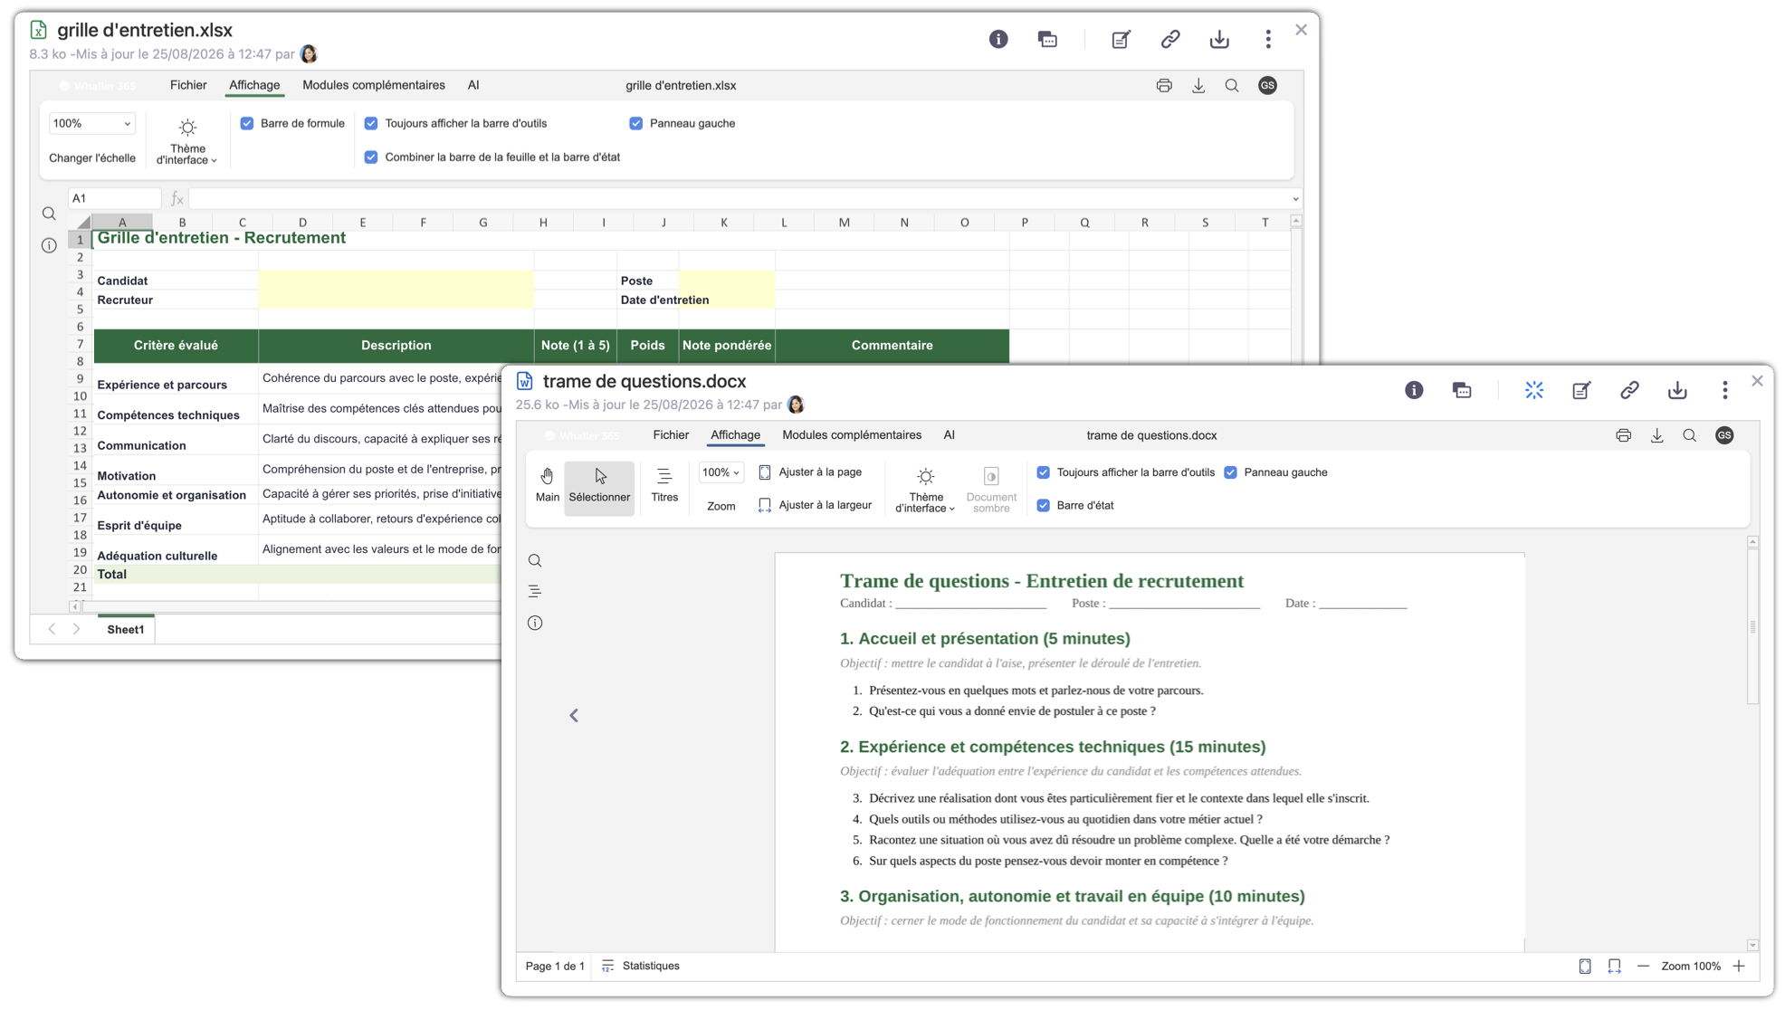The height and width of the screenshot is (1010, 1785).
Task: Collapse docx left panel chevron
Action: point(574,716)
